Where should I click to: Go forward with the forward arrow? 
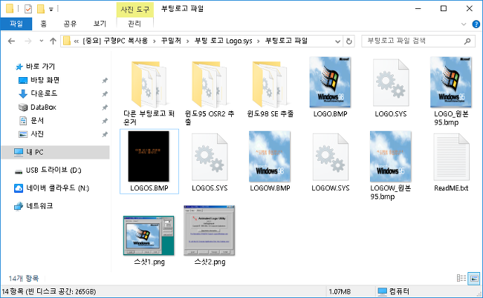click(x=28, y=41)
